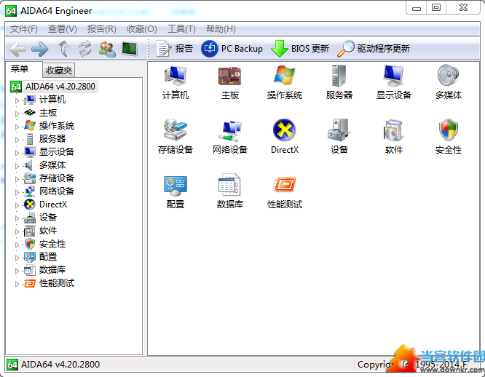The height and width of the screenshot is (377, 485).
Task: Expand the DirectX tree node
Action: 17,205
